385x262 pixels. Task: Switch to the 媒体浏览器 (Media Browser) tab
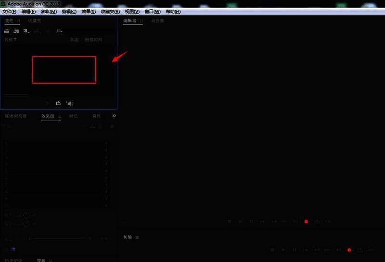click(x=16, y=116)
